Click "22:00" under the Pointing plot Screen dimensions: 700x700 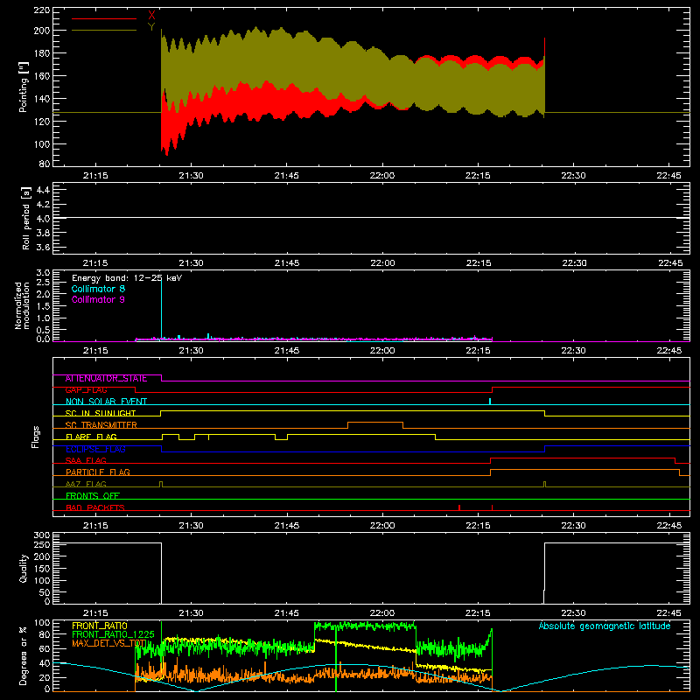382,176
